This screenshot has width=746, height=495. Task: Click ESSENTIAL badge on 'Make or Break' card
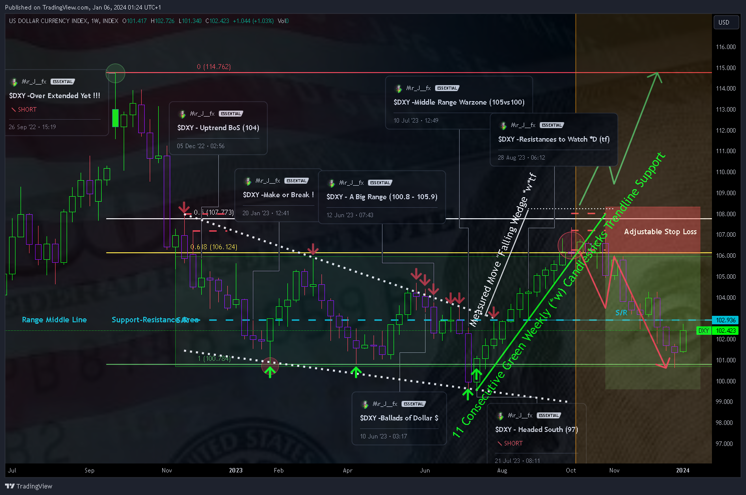click(x=296, y=181)
